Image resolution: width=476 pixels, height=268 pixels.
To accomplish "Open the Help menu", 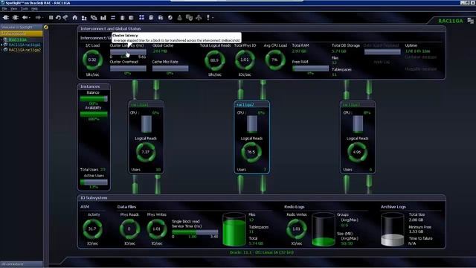I will tap(35, 9).
